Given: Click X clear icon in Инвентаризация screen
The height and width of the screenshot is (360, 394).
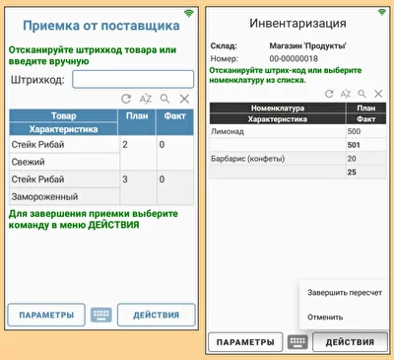Looking at the screenshot, I should [x=378, y=94].
